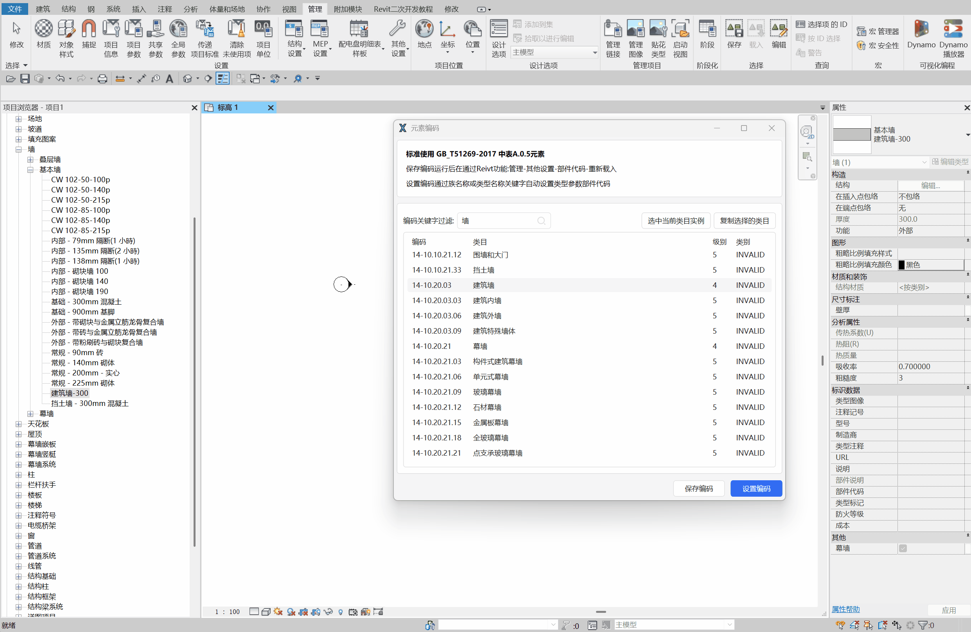The height and width of the screenshot is (632, 971).
Task: Select 建筑墙-300 in project browser
Action: [x=69, y=393]
